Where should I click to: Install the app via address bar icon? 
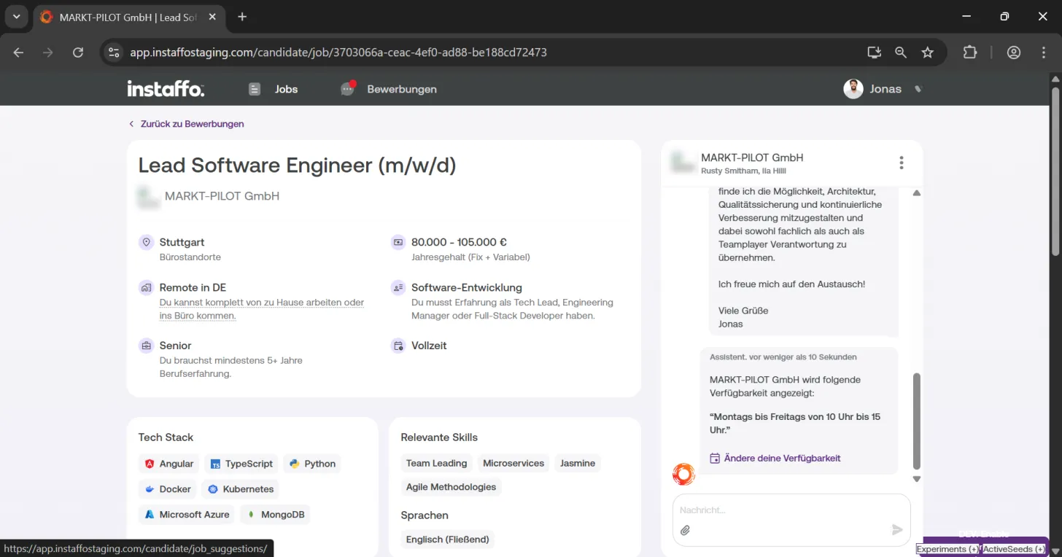tap(874, 52)
